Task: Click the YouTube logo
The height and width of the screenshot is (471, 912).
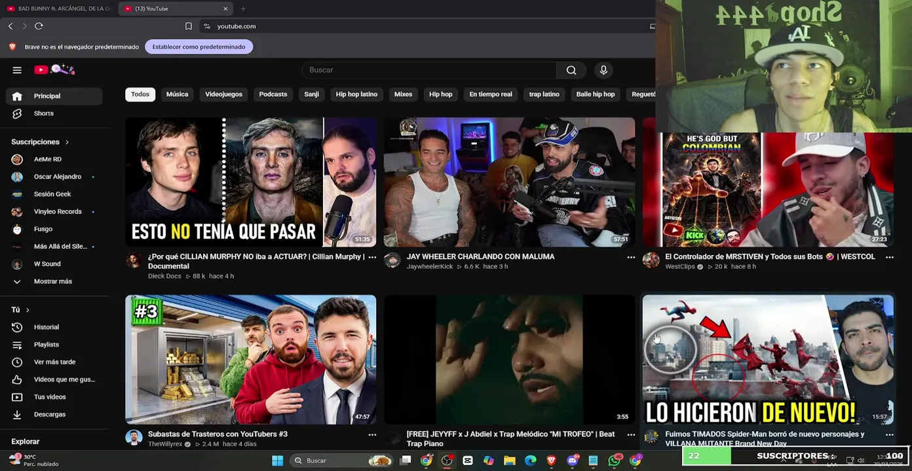Action: click(54, 69)
